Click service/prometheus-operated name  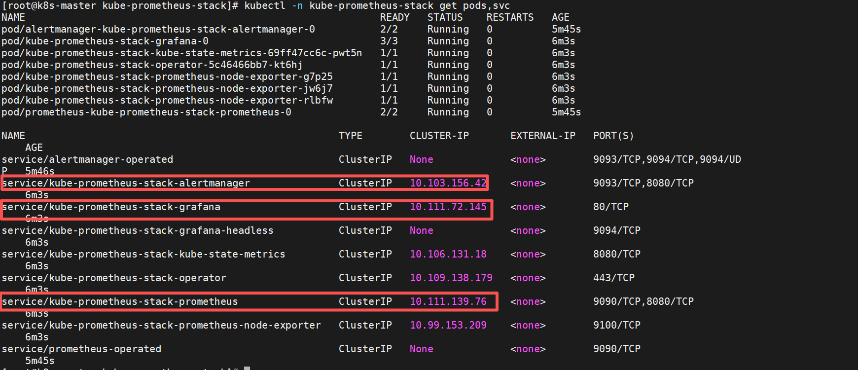pos(81,349)
